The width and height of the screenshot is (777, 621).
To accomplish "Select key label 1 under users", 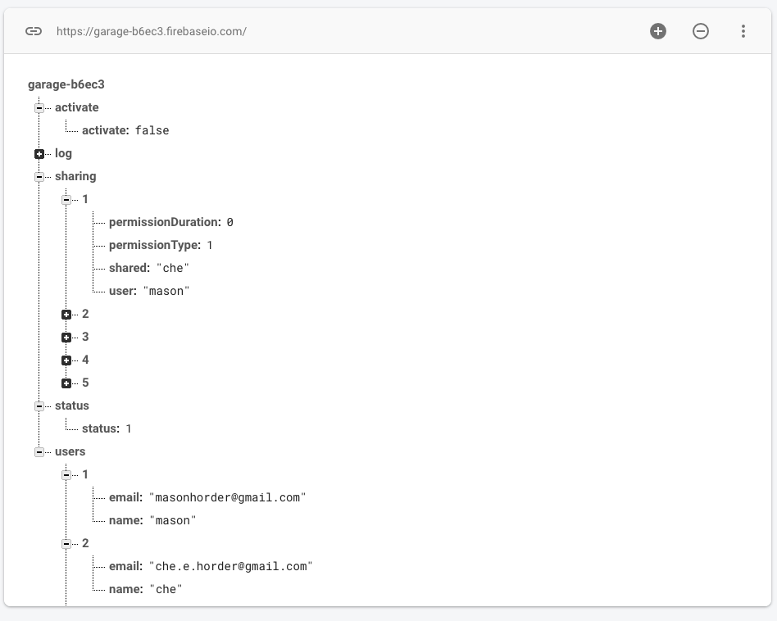I will click(85, 474).
